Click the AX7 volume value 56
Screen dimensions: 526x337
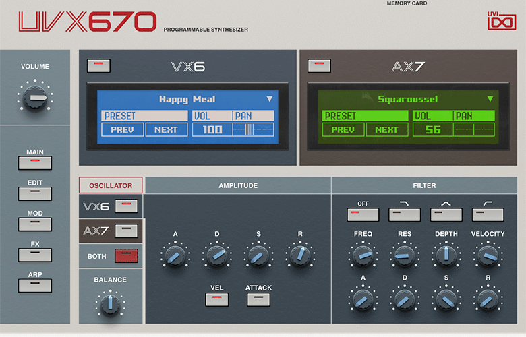coord(433,130)
